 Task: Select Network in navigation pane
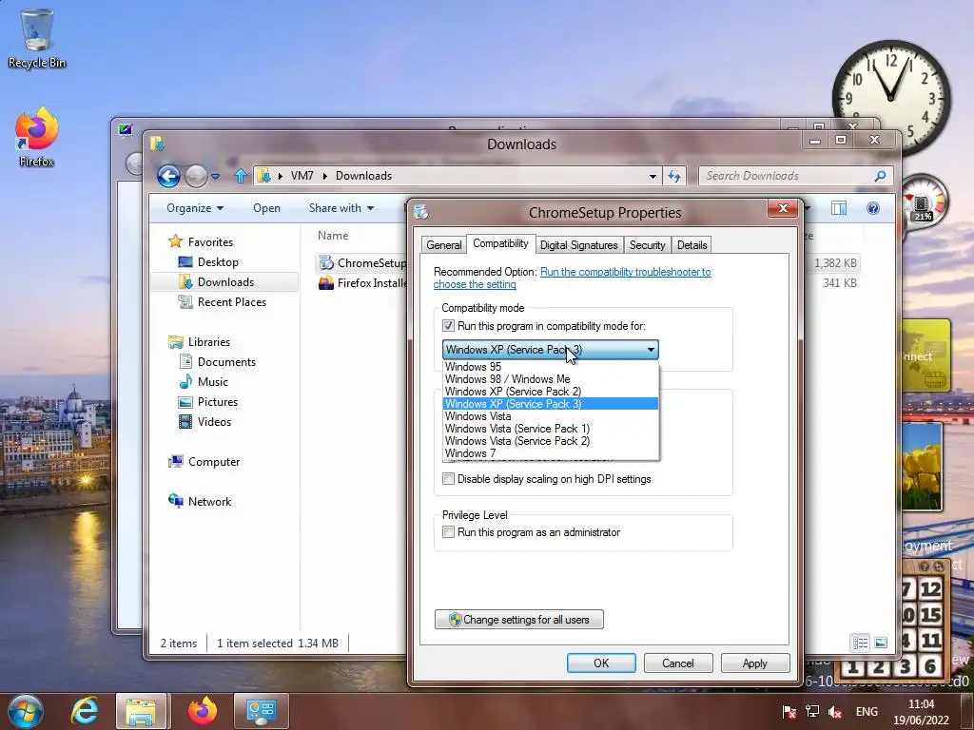coord(209,502)
